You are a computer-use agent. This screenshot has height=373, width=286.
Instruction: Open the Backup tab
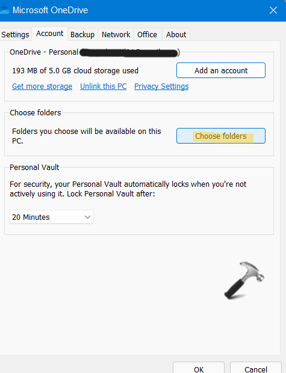(82, 35)
